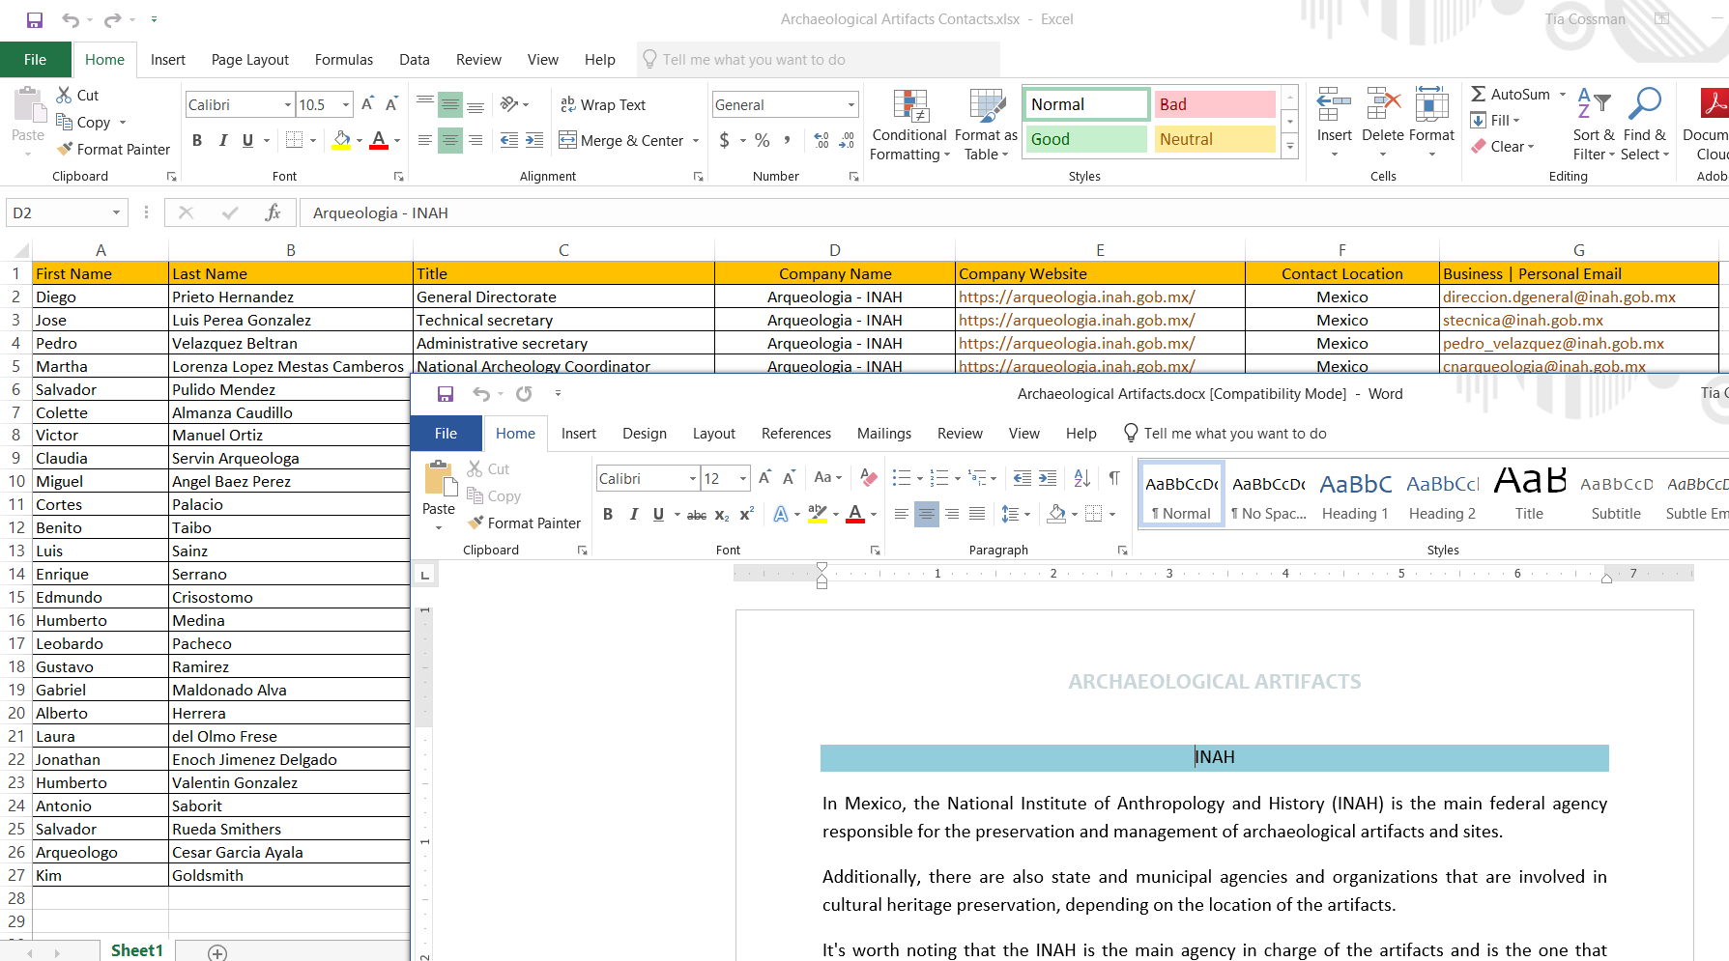Screen dimensions: 1729x961
Task: Open Excel's font size dropdown showing 10.5
Action: (346, 104)
